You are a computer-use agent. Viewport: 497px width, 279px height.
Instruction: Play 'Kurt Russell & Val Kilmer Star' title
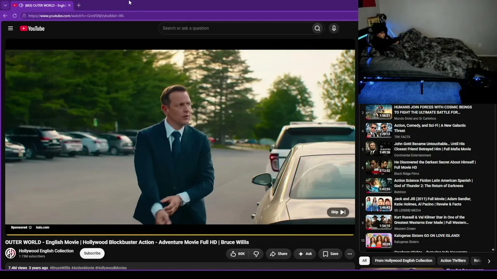coord(431,220)
